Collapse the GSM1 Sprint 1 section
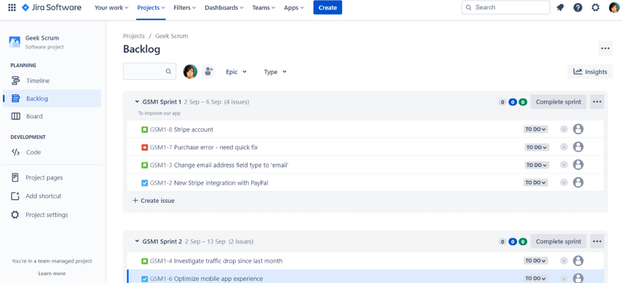 [137, 102]
